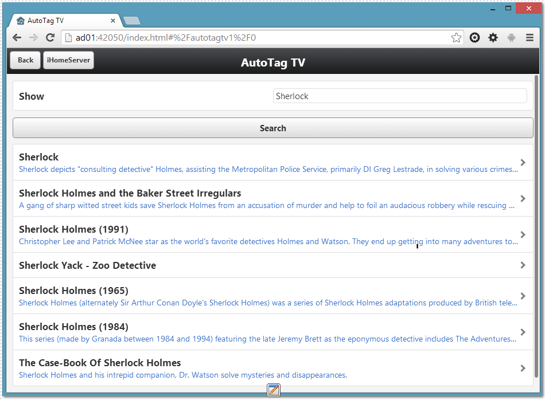The height and width of the screenshot is (400, 545).
Task: Click the Android extension icon
Action: [x=511, y=38]
